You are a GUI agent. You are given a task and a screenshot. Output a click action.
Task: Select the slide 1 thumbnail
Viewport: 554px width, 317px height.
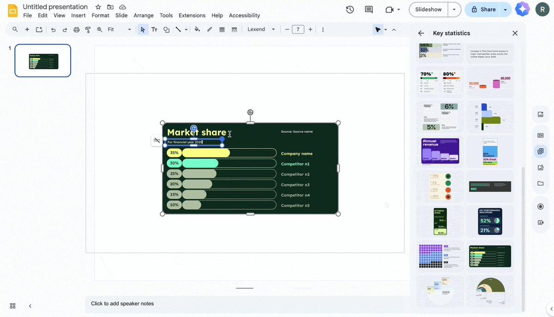(42, 60)
